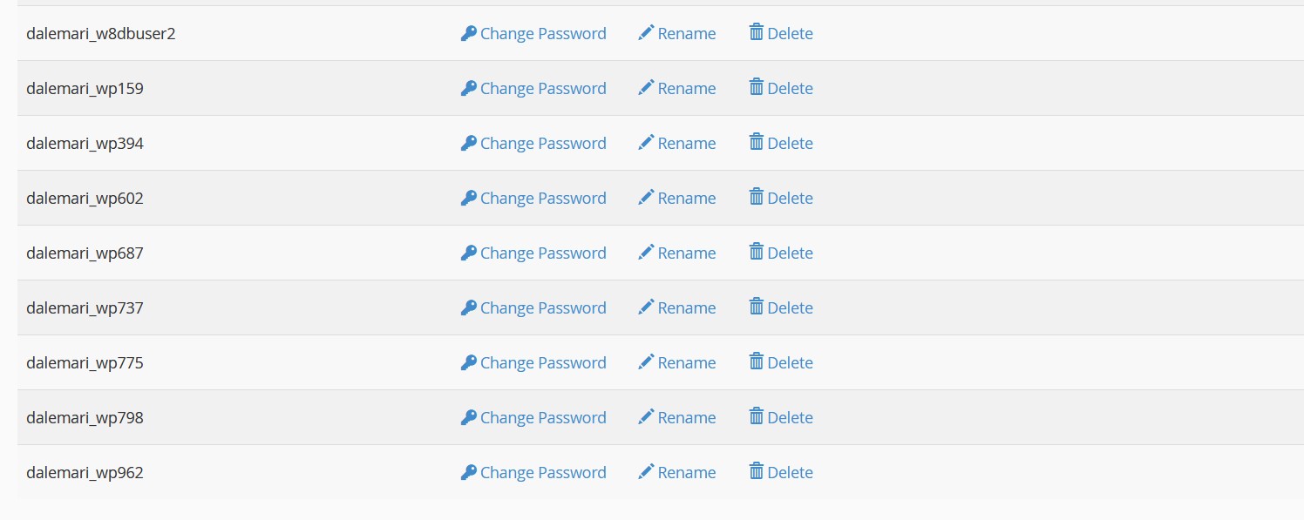Image resolution: width=1304 pixels, height=520 pixels.
Task: Select the dalemari_wp962 username text
Action: pyautogui.click(x=85, y=473)
